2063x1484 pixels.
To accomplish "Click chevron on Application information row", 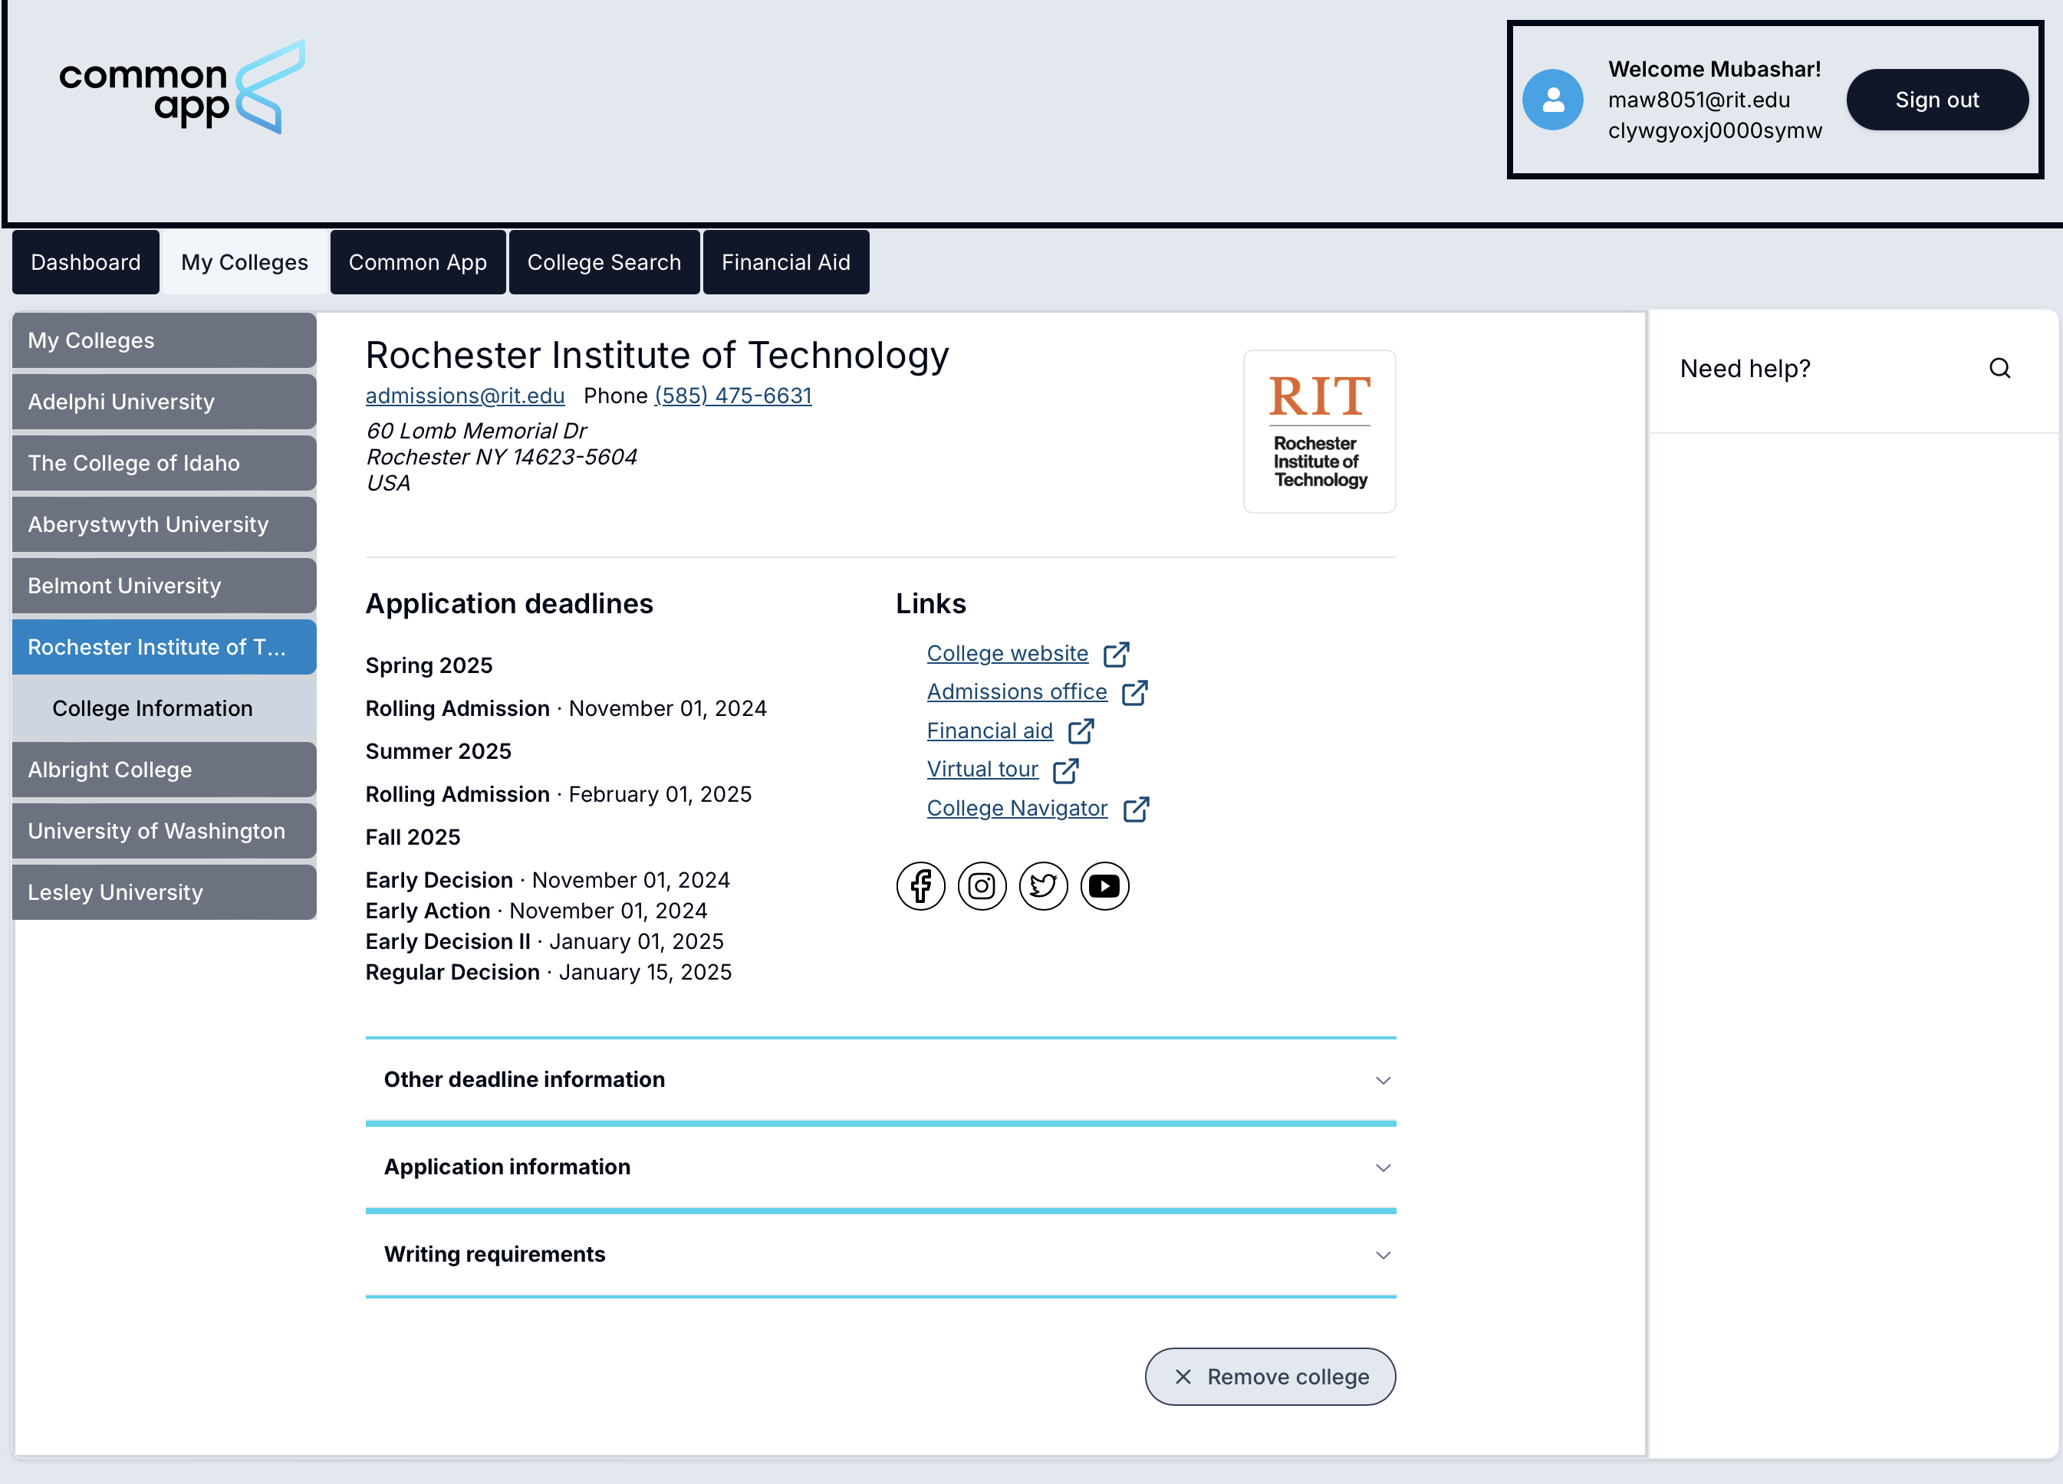I will click(x=1383, y=1167).
